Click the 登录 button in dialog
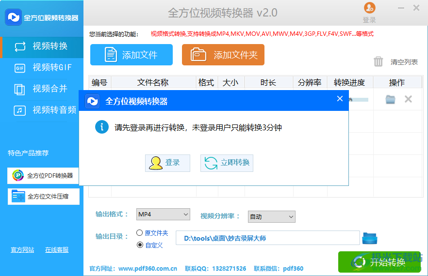The image size is (428, 276). pyautogui.click(x=167, y=163)
